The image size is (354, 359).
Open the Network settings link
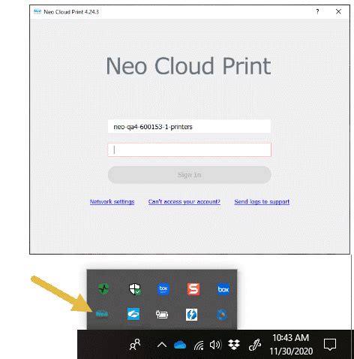click(x=112, y=202)
